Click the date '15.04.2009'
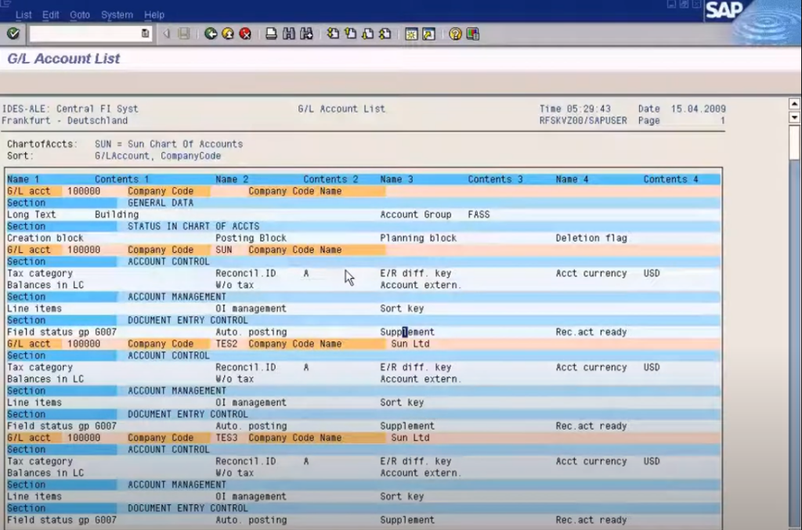This screenshot has width=802, height=530. click(x=698, y=109)
